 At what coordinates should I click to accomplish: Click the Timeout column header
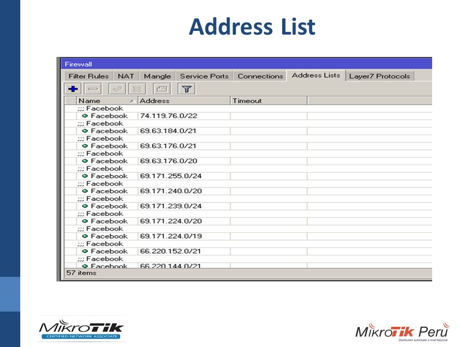tap(269, 101)
